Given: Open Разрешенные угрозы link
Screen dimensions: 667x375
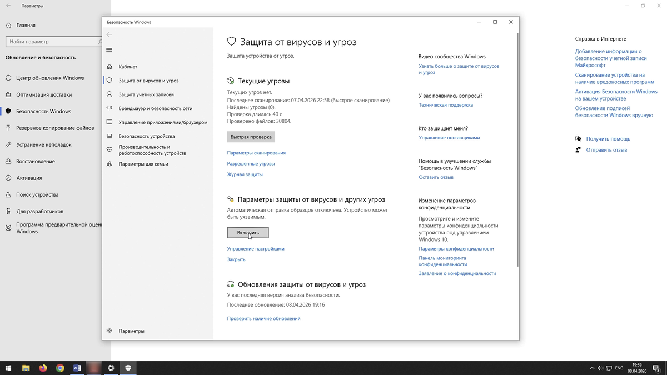Looking at the screenshot, I should point(251,164).
